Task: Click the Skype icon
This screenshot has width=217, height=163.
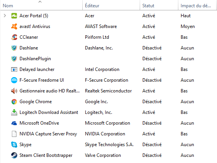Action: coord(14,145)
